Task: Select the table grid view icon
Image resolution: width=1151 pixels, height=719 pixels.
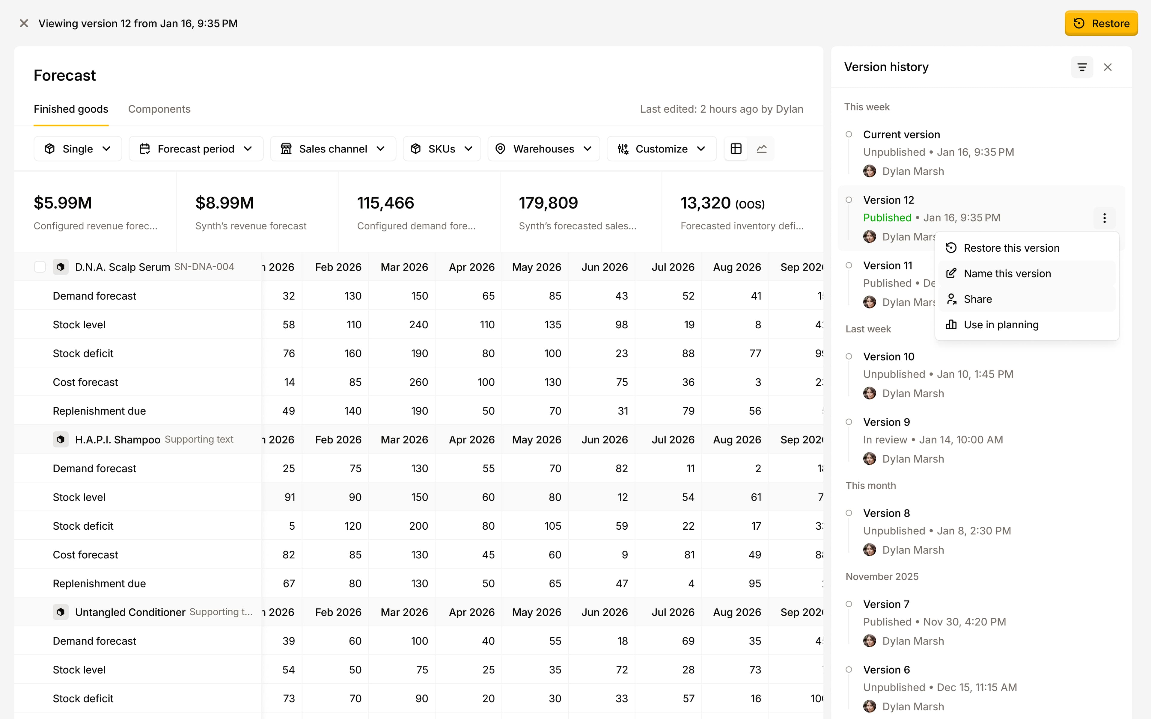Action: tap(736, 149)
